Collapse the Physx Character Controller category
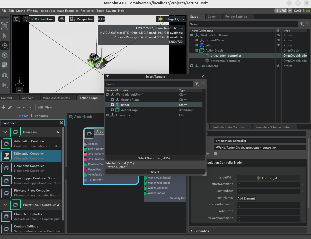The image size is (311, 239). (5, 205)
